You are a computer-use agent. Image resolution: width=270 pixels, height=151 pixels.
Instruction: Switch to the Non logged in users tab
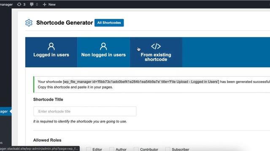click(x=103, y=52)
